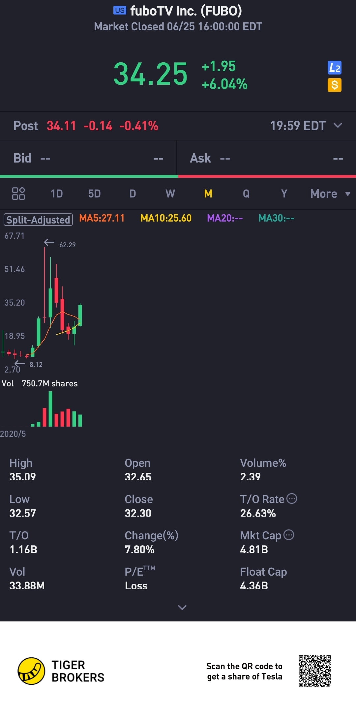Tap the Ask price panel
The height and width of the screenshot is (721, 356).
pos(267,158)
